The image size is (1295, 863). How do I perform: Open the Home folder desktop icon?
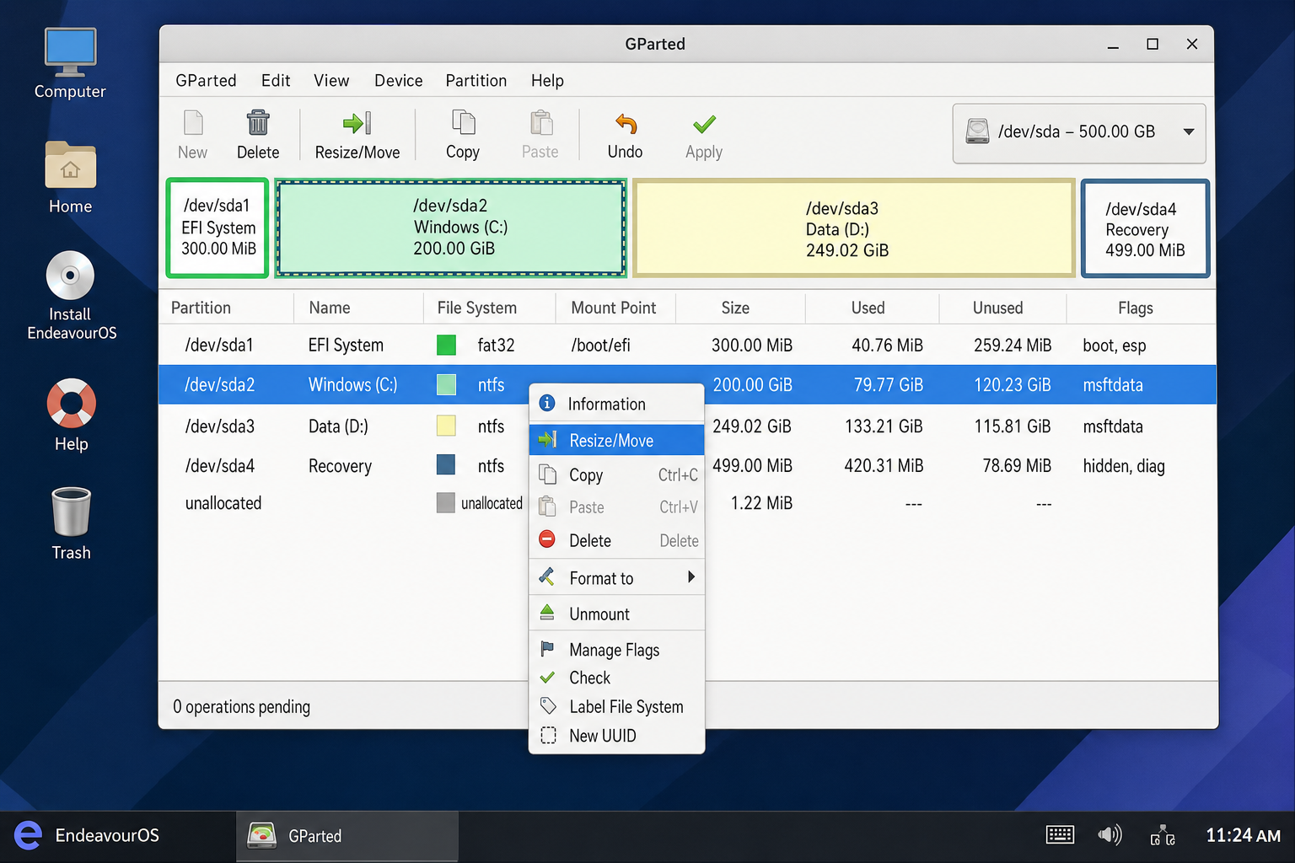70,178
